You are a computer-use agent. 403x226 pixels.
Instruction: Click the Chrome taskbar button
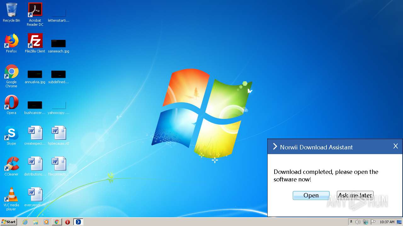(57, 222)
